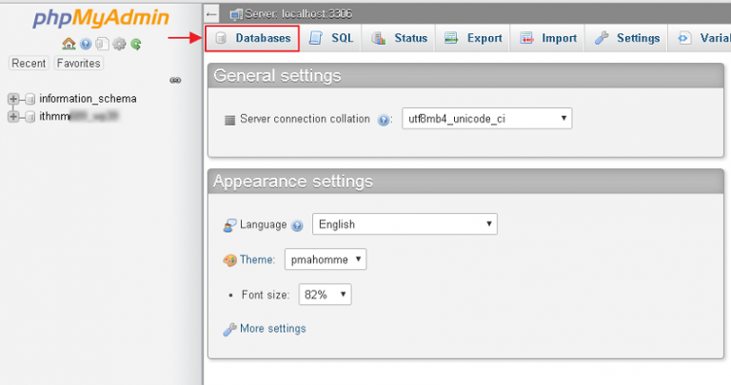Open the Language dropdown showing English
Viewport: 731px width, 385px height.
click(405, 224)
